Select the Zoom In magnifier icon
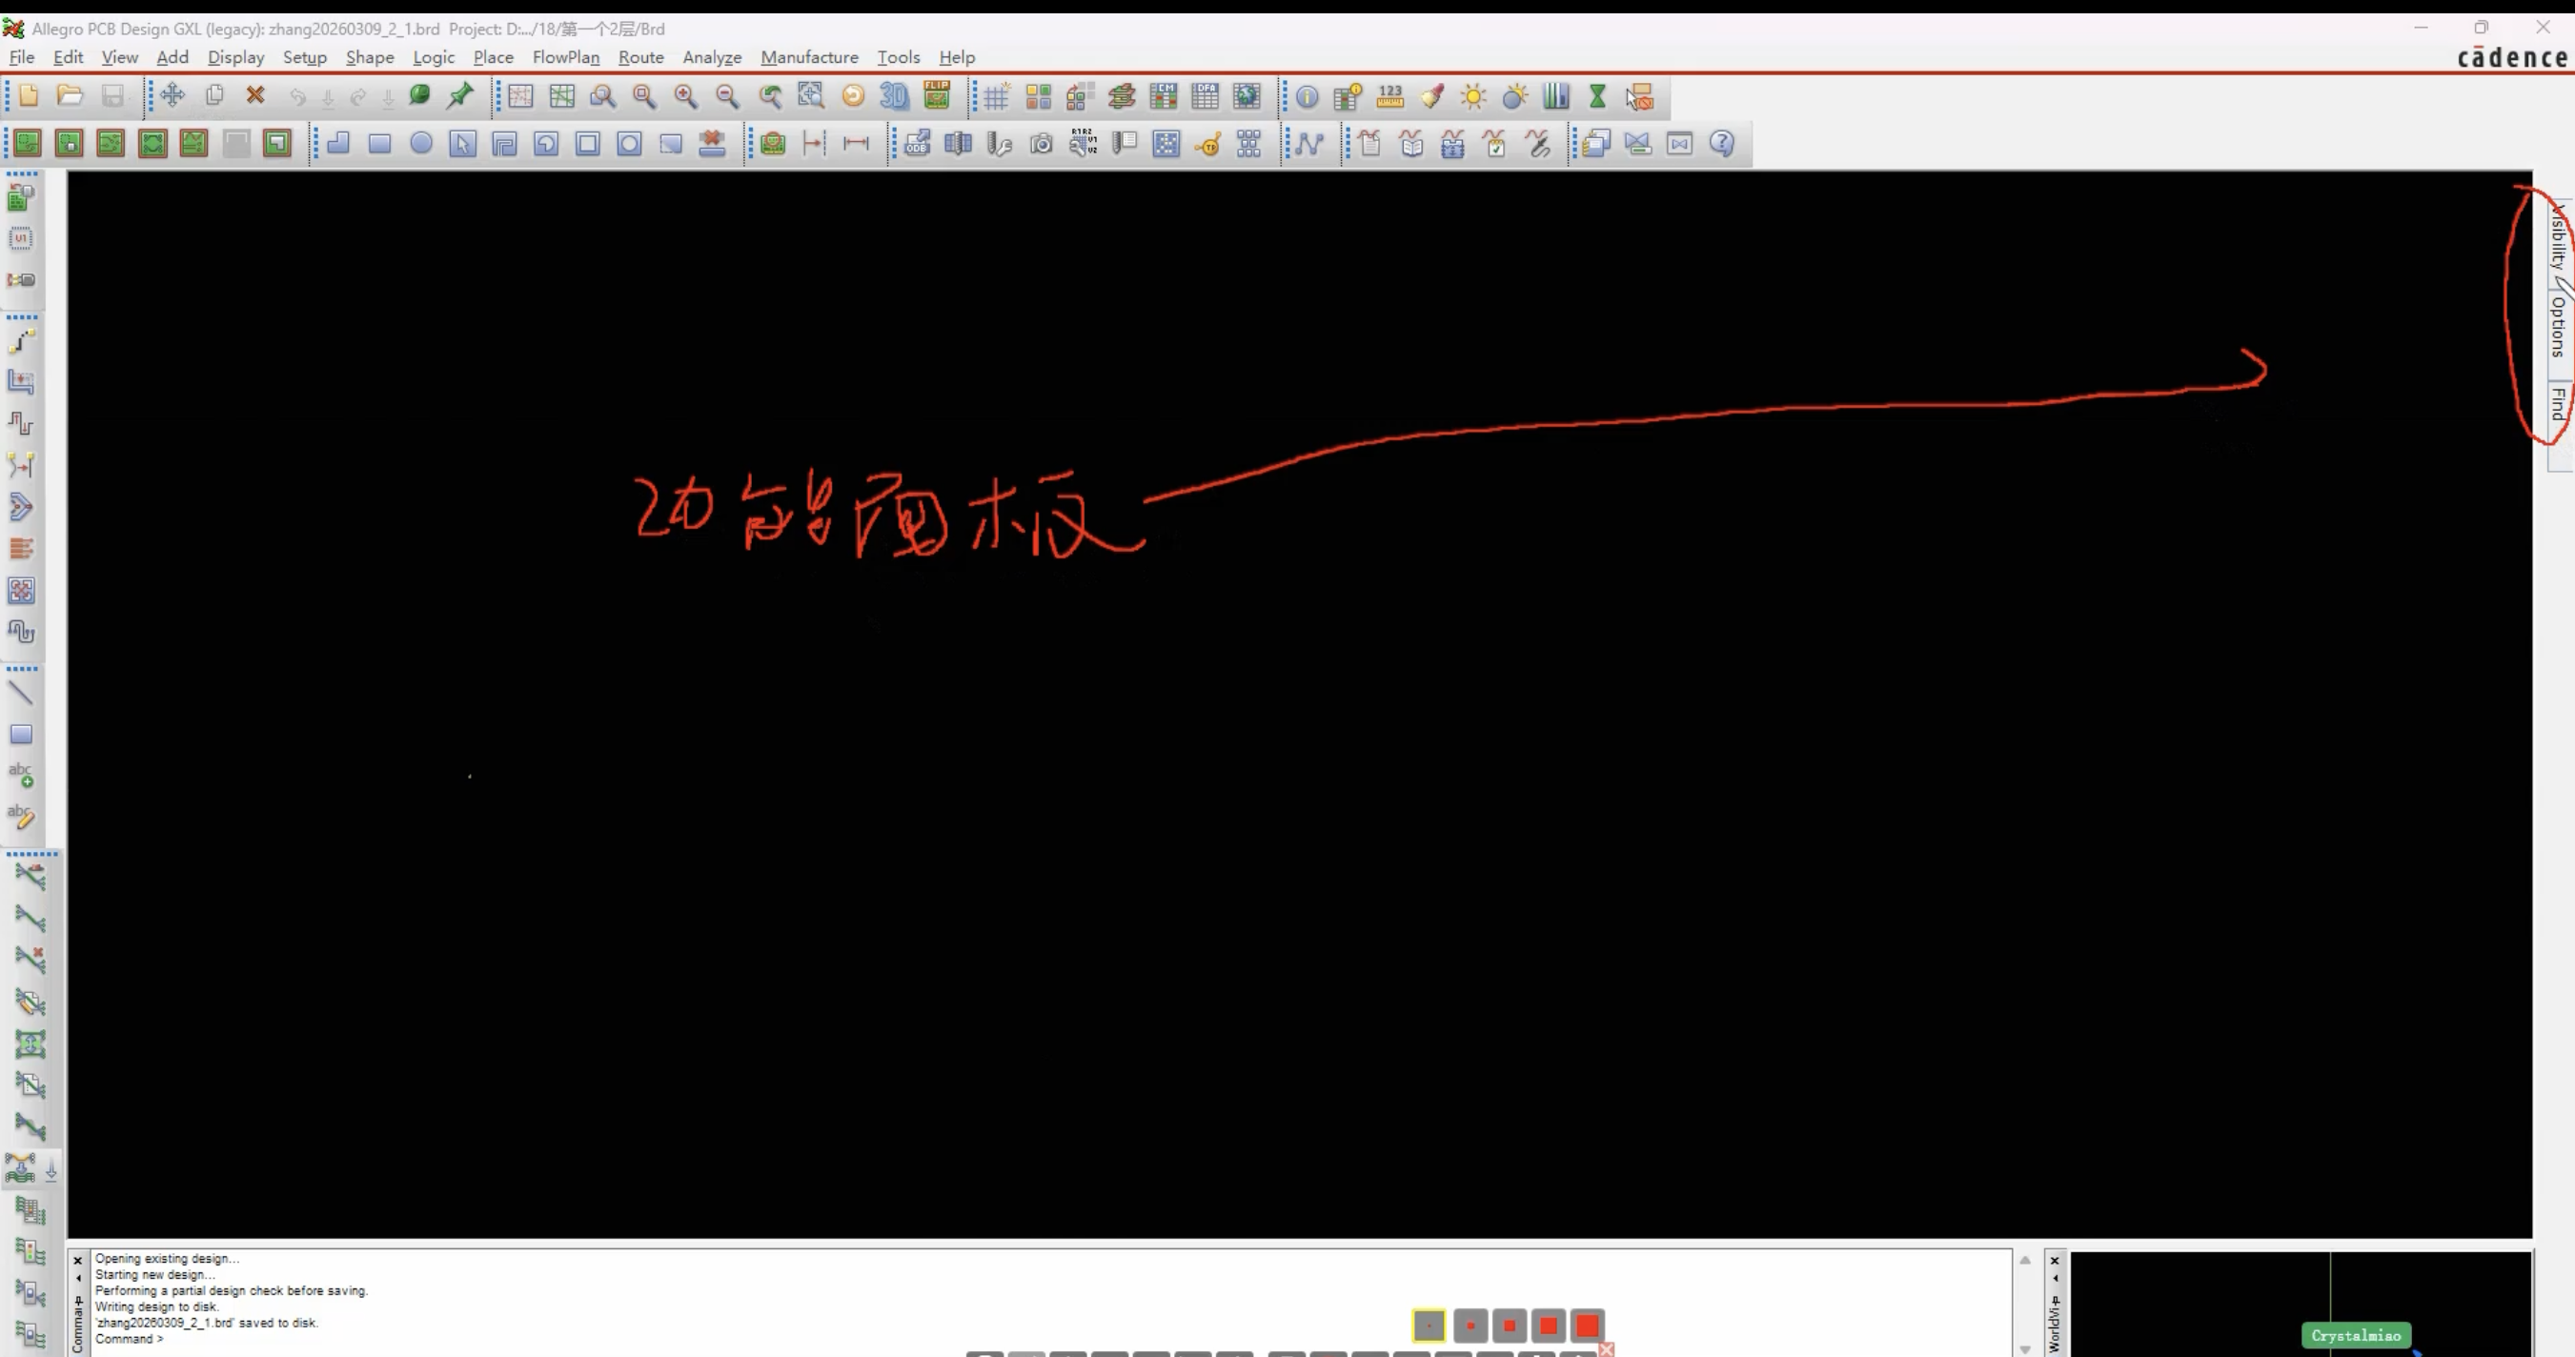The image size is (2575, 1357). [x=686, y=96]
